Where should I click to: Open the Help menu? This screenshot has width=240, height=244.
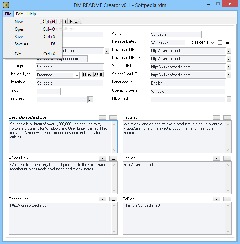coord(32,14)
